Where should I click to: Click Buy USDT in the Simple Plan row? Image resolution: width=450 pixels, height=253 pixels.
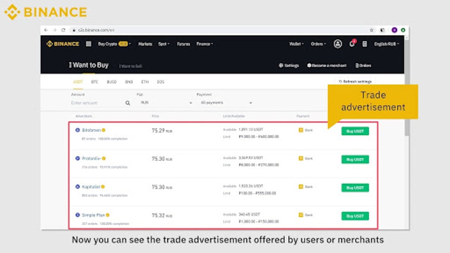click(x=355, y=216)
